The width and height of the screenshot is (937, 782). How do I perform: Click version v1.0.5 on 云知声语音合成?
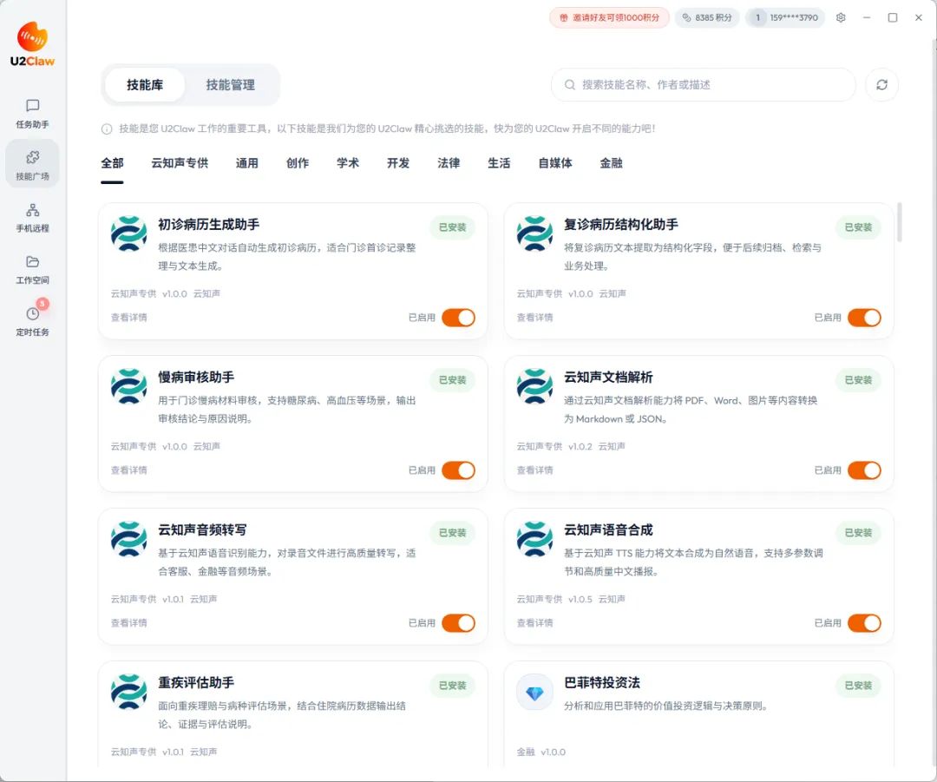[x=580, y=599]
